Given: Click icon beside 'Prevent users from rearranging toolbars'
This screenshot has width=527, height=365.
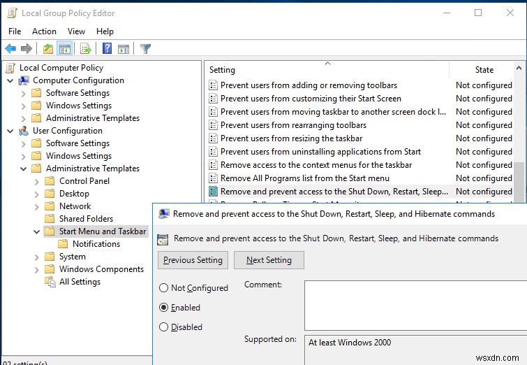Looking at the screenshot, I should 213,125.
